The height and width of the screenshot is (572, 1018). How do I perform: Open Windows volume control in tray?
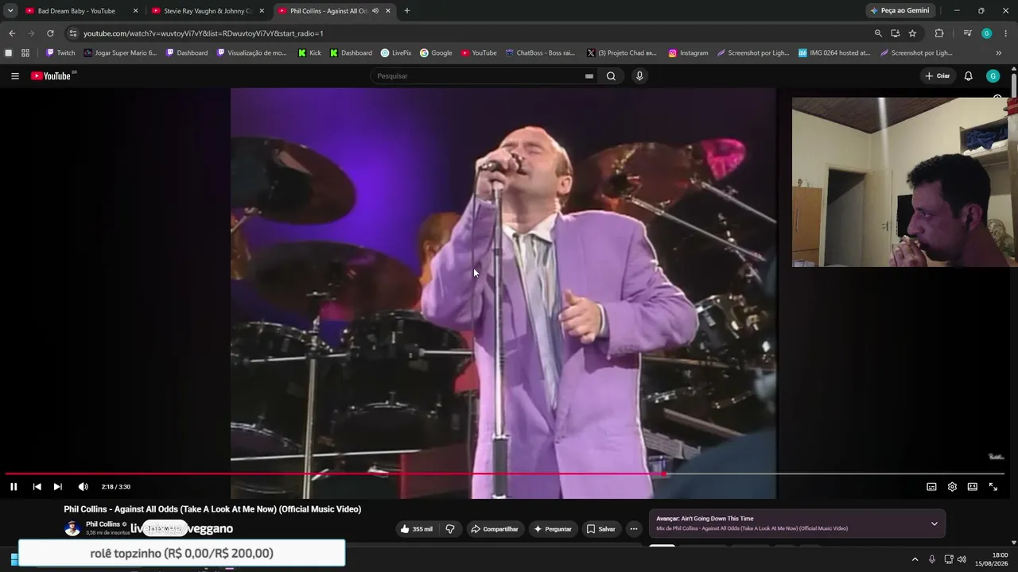pyautogui.click(x=962, y=559)
